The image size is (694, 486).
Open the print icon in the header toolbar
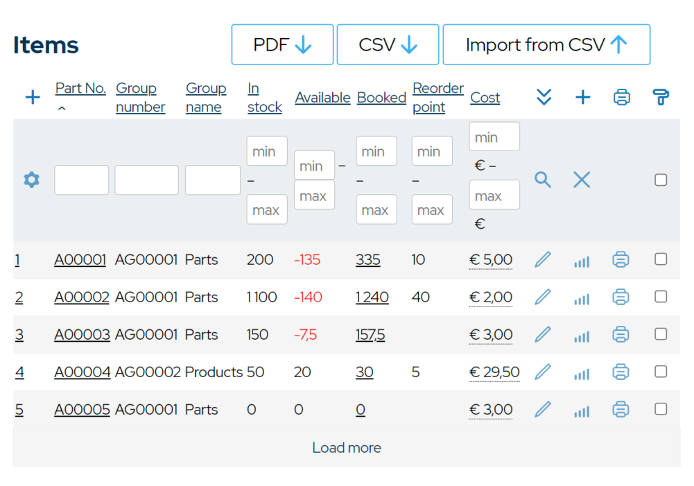click(621, 97)
